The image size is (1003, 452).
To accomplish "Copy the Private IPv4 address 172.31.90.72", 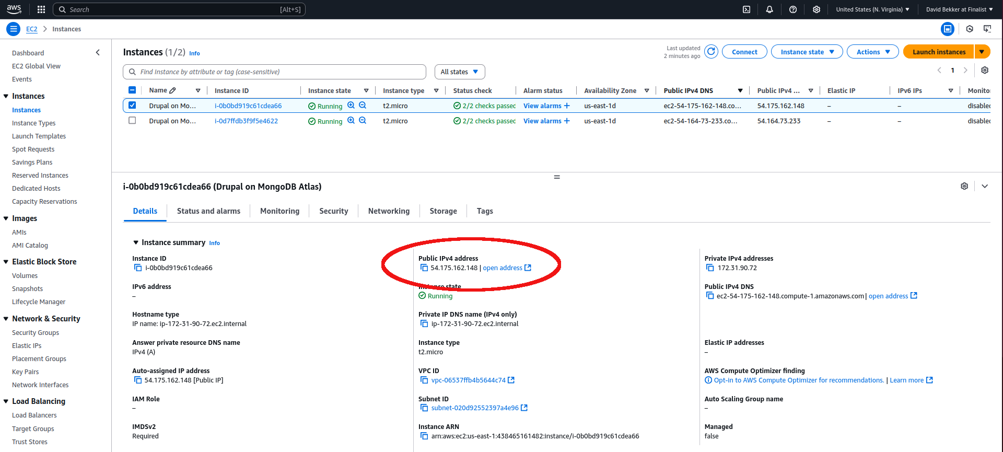I will (710, 268).
